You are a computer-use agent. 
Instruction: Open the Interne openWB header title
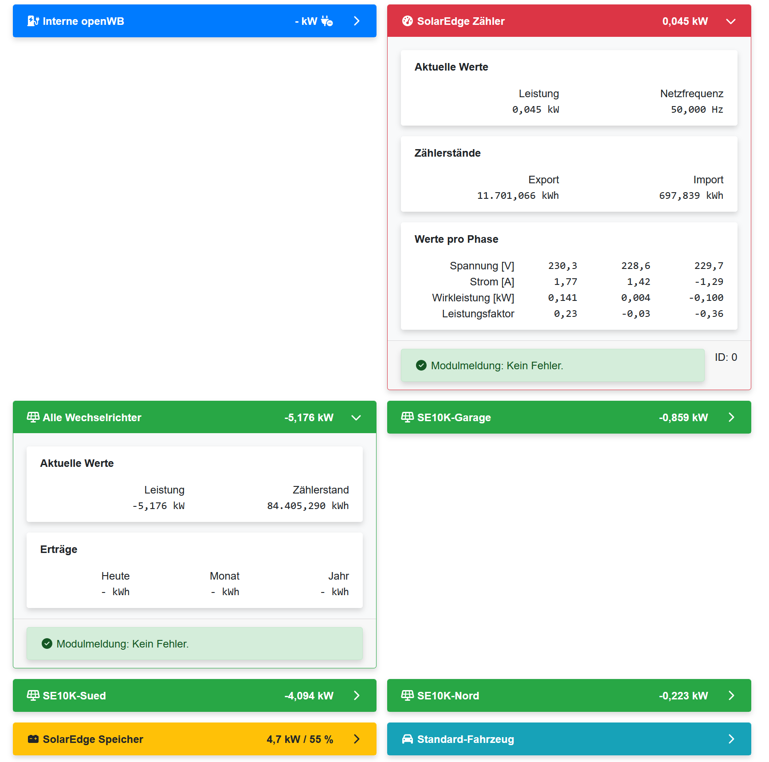[x=83, y=21]
